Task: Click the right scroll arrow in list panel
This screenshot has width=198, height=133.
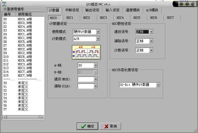Action: point(42,117)
